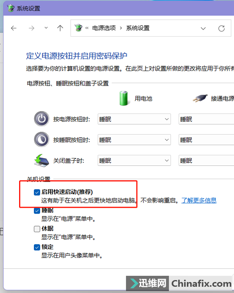Click the laptop lid closing icon
Image resolution: width=234 pixels, height=293 pixels.
pos(41,160)
